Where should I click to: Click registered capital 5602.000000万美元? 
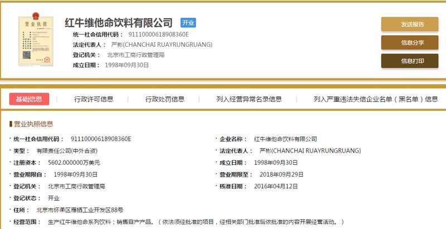[74, 163]
